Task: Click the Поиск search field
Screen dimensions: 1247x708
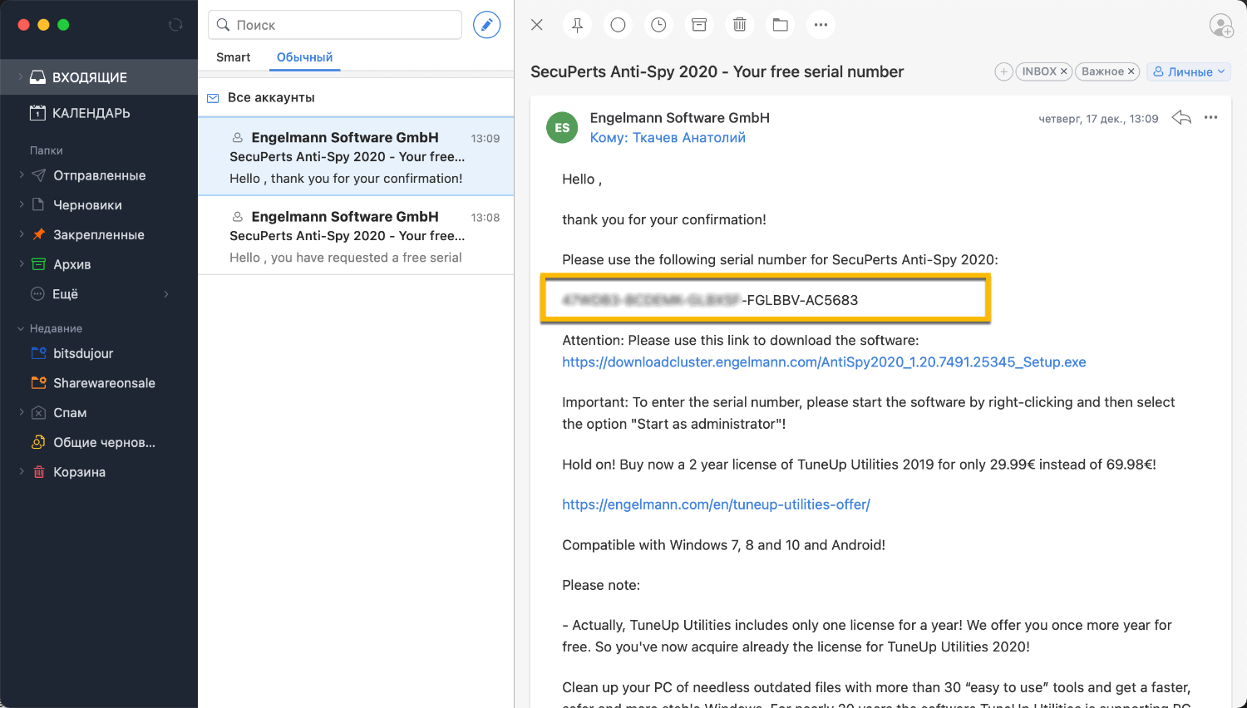Action: tap(334, 25)
